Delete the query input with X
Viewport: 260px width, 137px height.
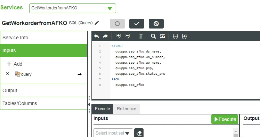tap(7, 74)
